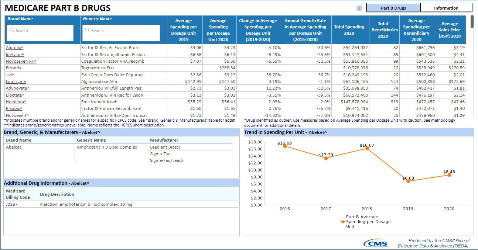Click the CMS logo

point(376,243)
